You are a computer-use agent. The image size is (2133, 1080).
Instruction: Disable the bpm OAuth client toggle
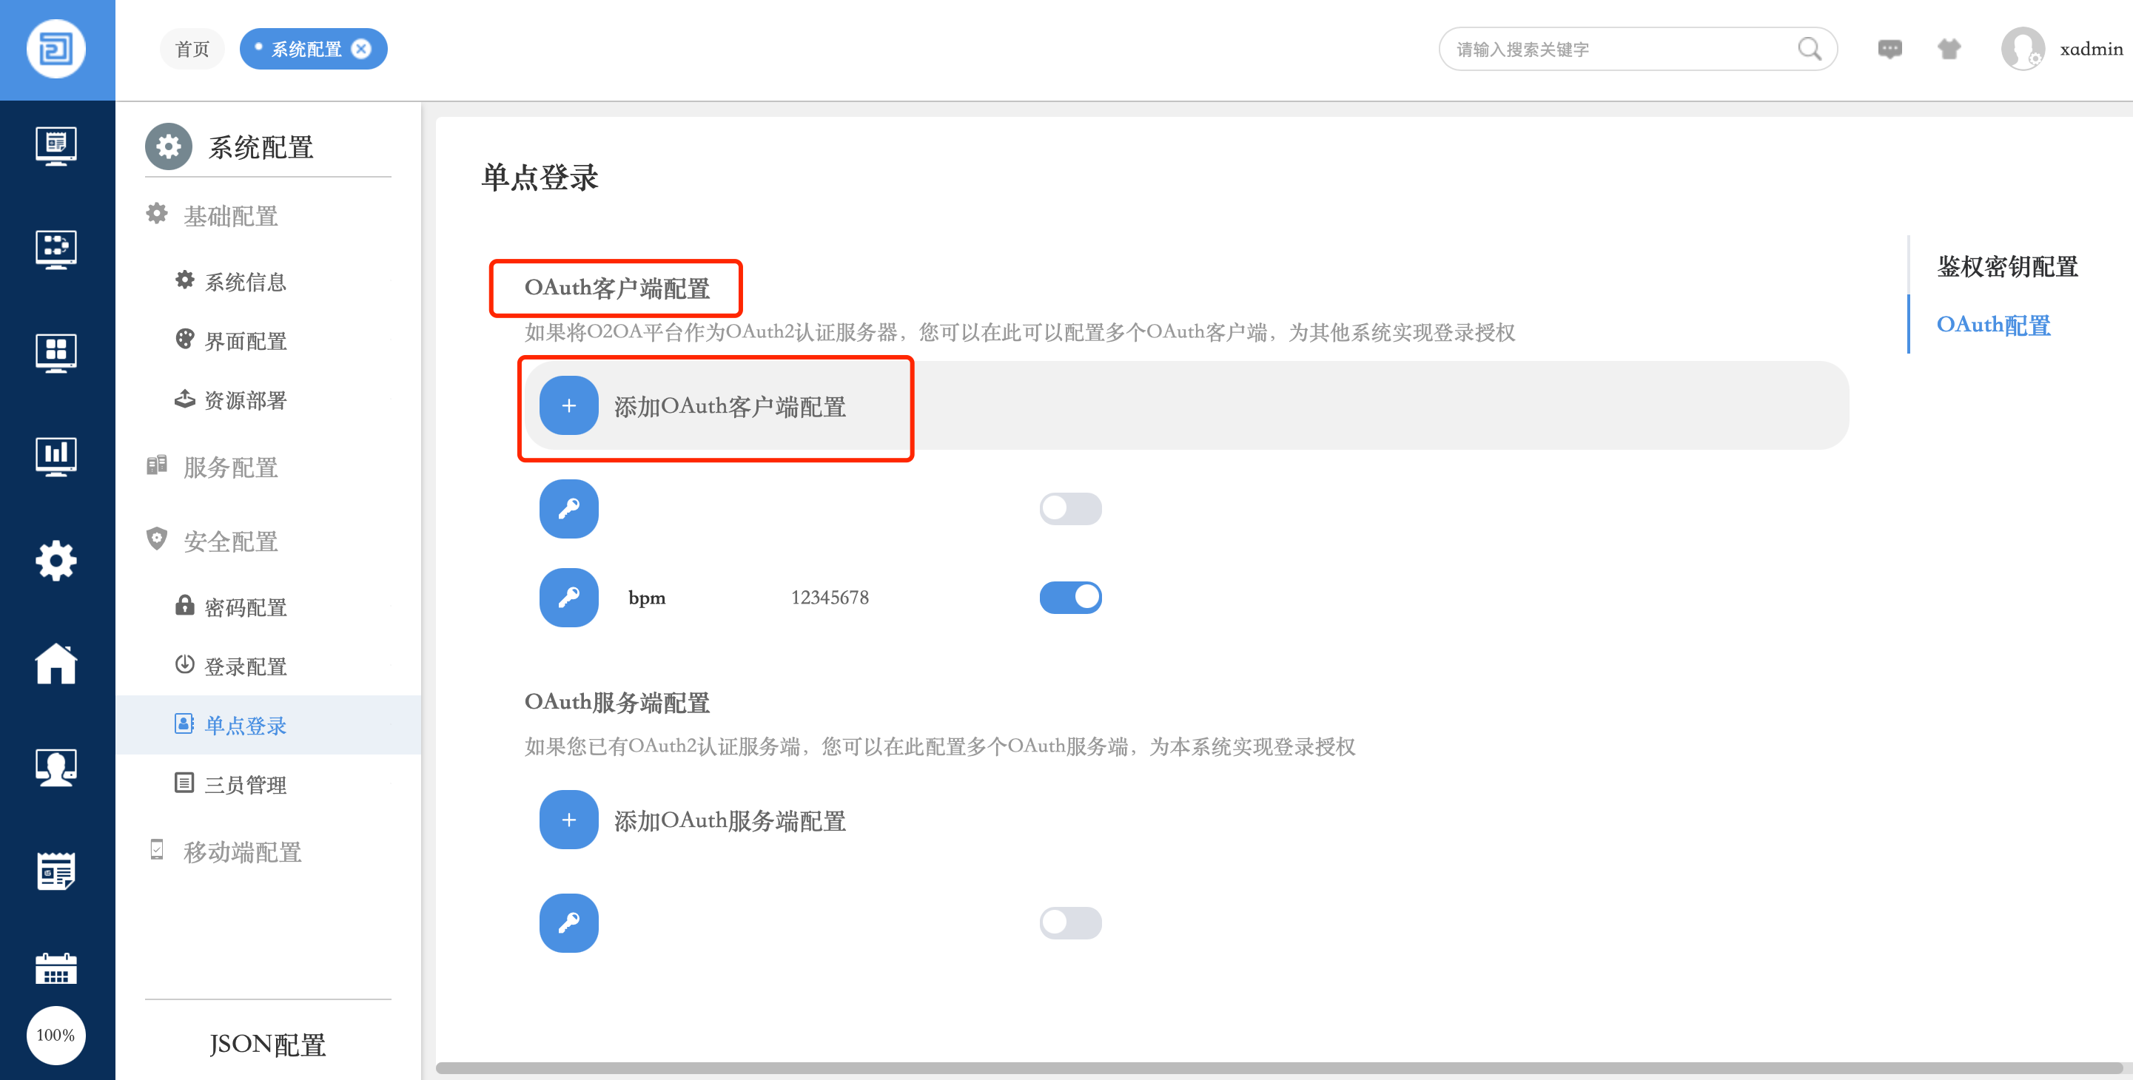(1069, 597)
